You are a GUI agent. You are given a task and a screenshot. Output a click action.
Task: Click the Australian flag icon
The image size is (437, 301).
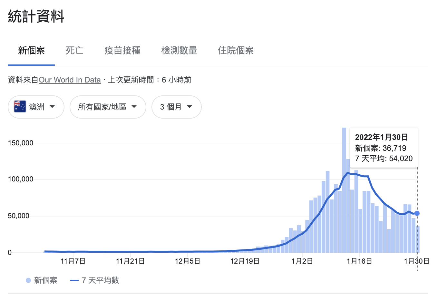click(x=19, y=107)
